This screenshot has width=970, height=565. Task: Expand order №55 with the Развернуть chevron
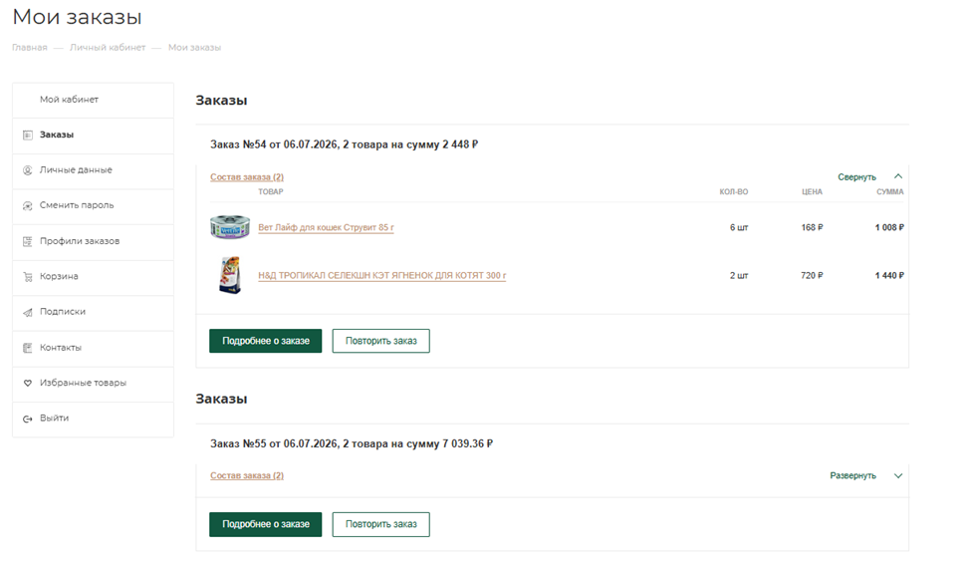pos(898,476)
